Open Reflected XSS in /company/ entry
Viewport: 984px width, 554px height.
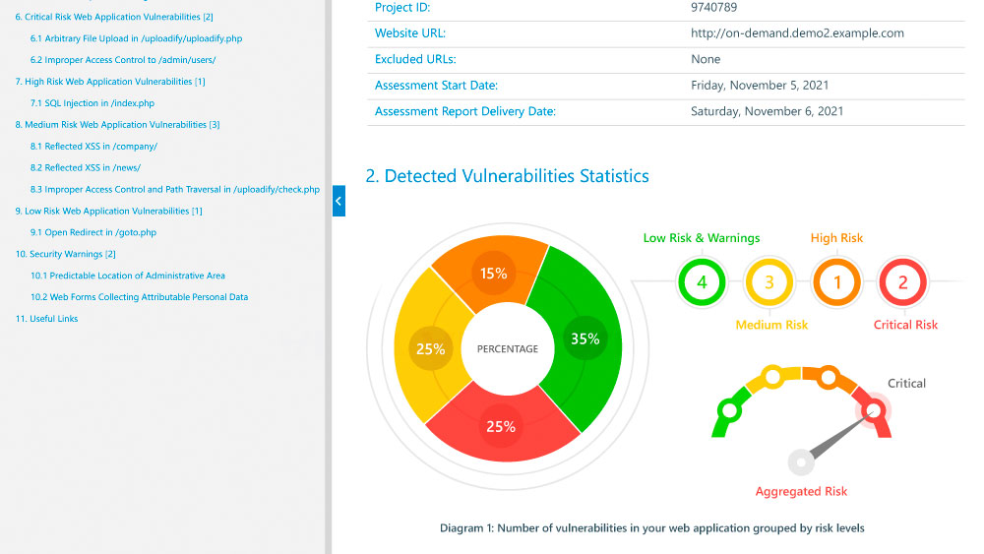[x=93, y=147]
